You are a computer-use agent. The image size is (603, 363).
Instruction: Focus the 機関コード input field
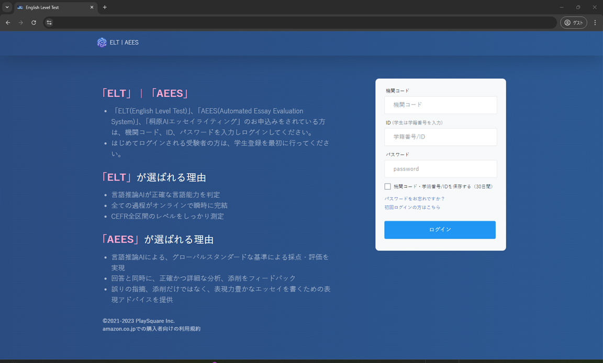point(441,105)
